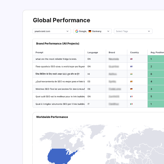
Task: Click the France flag in the 'Quel outil' row
Action: [x=131, y=96]
